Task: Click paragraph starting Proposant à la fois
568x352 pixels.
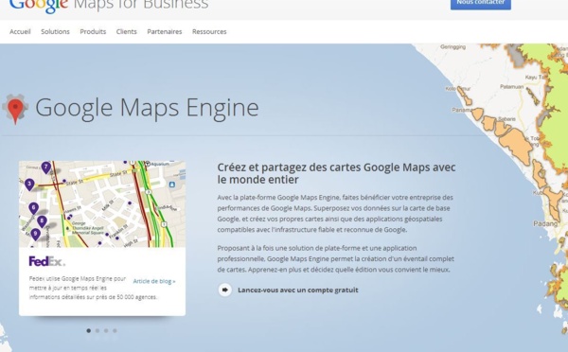Action: pyautogui.click(x=335, y=259)
